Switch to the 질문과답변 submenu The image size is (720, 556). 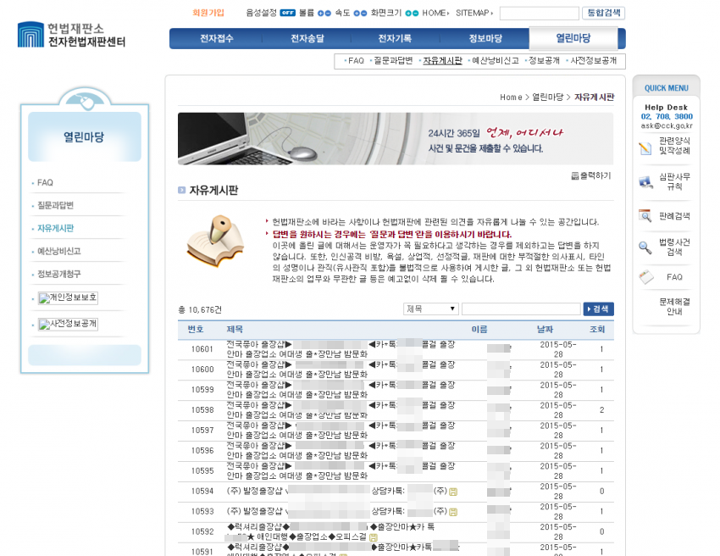tap(393, 61)
